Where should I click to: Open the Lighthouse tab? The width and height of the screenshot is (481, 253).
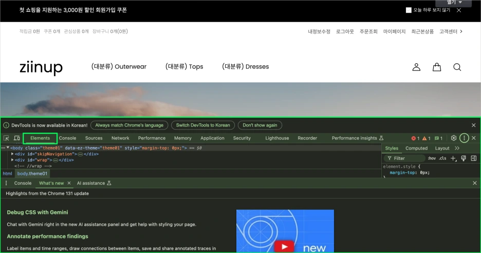[x=277, y=138]
